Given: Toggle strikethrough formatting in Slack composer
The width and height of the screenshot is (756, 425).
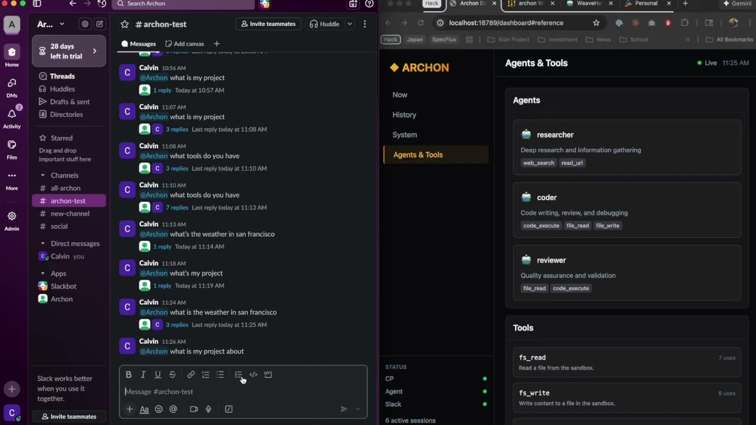Looking at the screenshot, I should (x=172, y=374).
